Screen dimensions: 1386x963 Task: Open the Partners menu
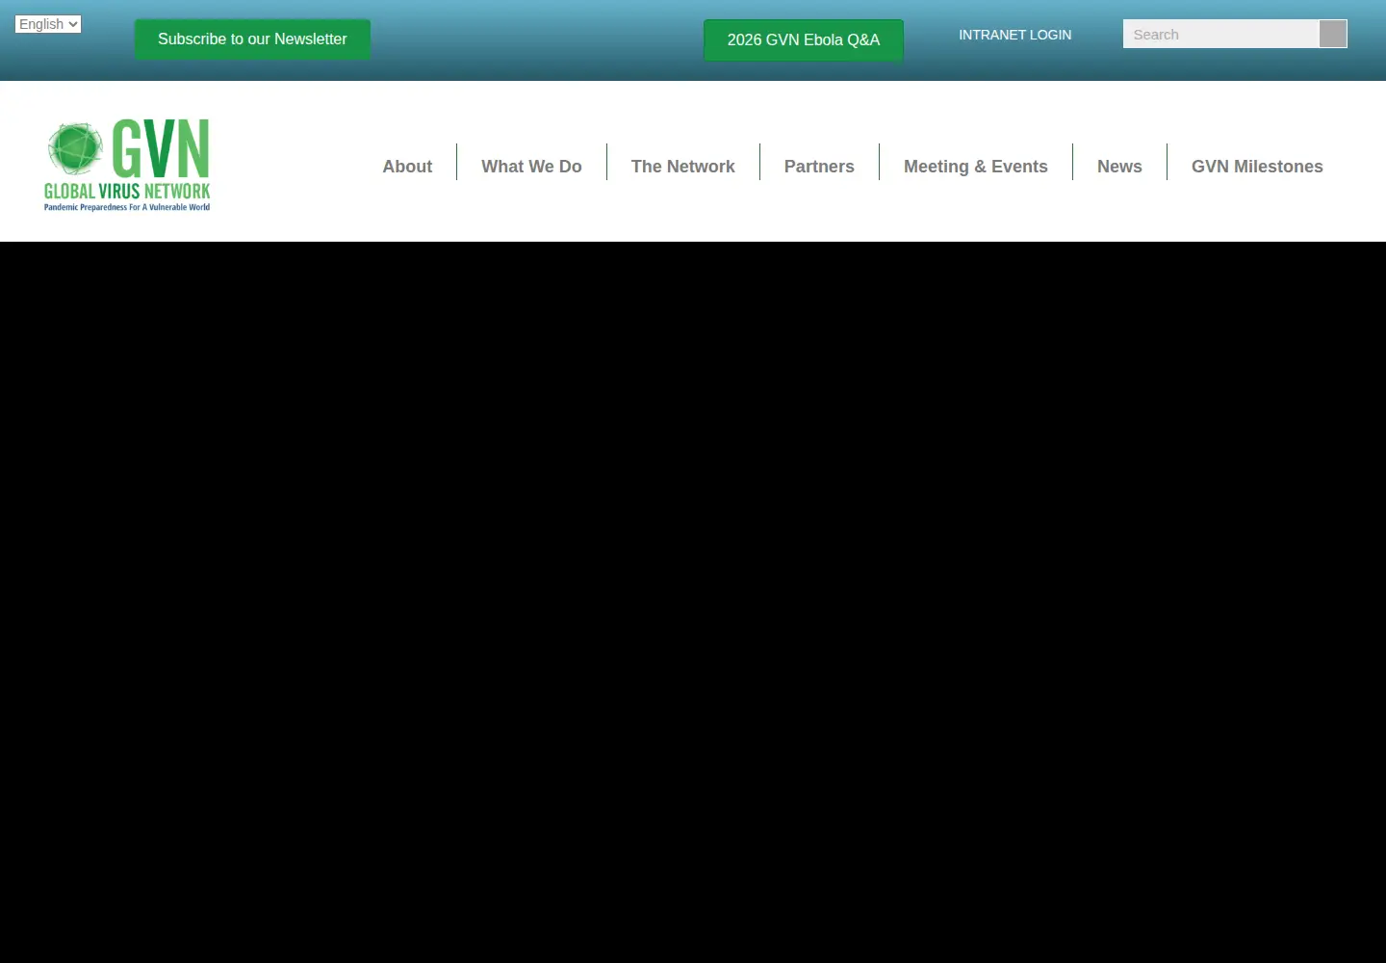pyautogui.click(x=819, y=167)
